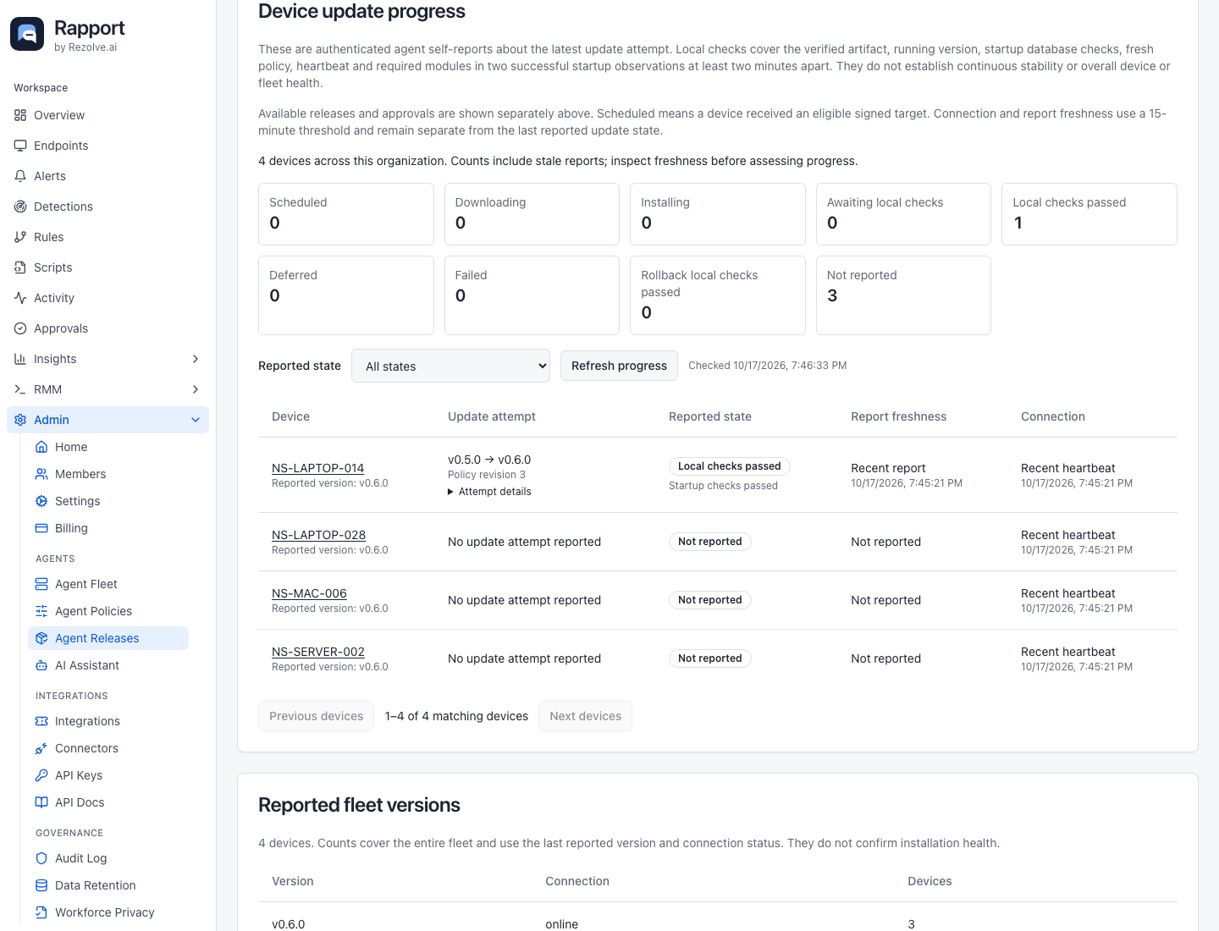The width and height of the screenshot is (1219, 931).
Task: Open Agent Releases in the sidebar
Action: pyautogui.click(x=108, y=638)
